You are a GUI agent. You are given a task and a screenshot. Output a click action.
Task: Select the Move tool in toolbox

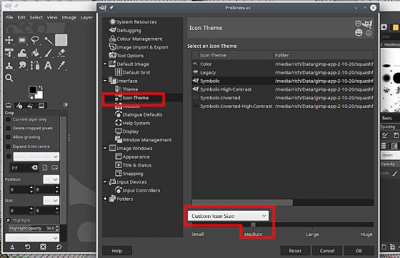coord(9,40)
